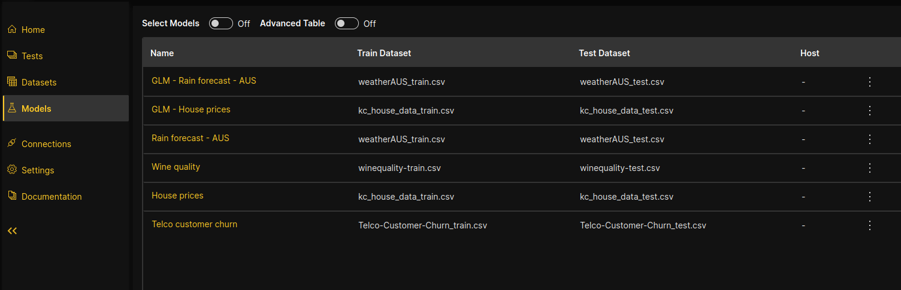Click the Models flask icon
The width and height of the screenshot is (901, 290).
tap(12, 108)
